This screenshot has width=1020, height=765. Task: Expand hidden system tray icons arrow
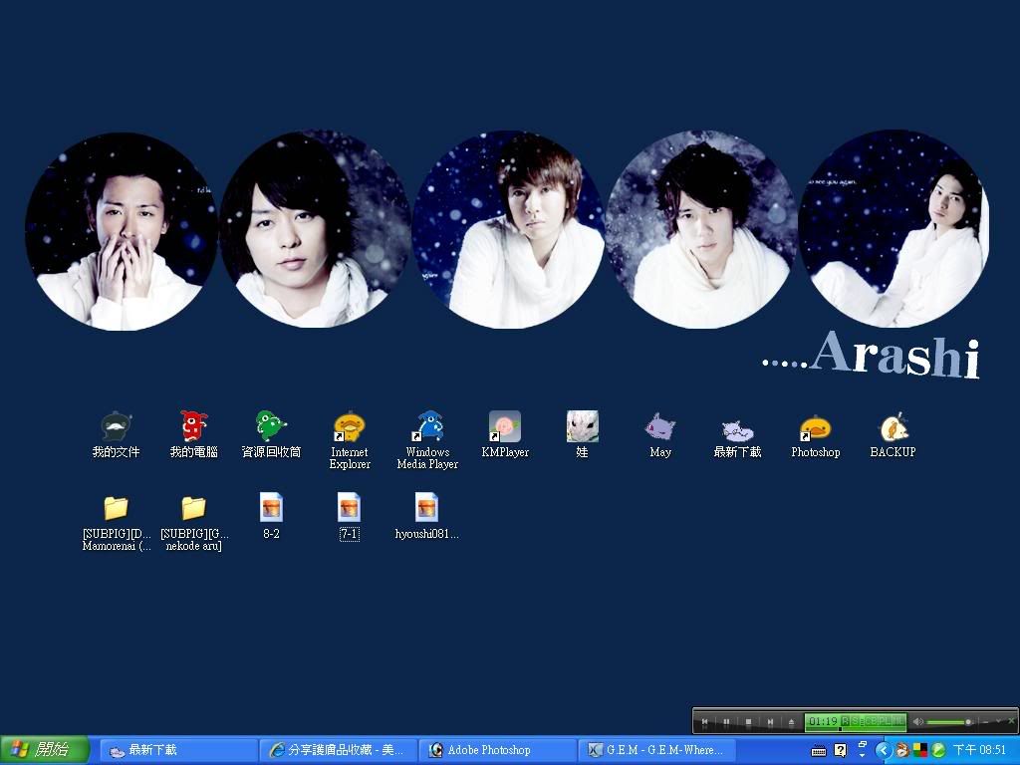click(883, 750)
